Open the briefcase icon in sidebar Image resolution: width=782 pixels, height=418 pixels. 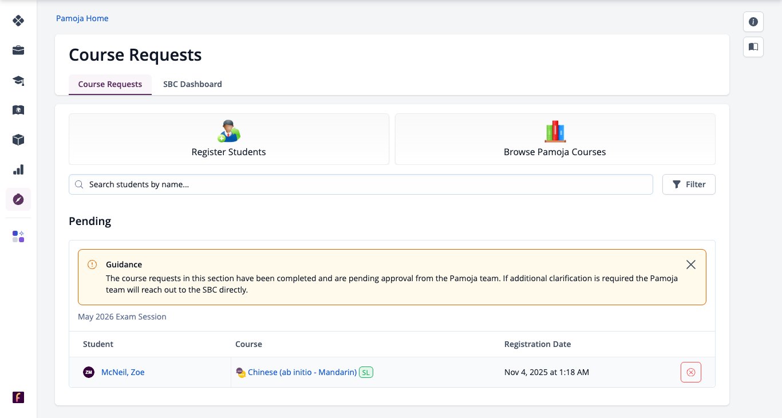pyautogui.click(x=18, y=50)
